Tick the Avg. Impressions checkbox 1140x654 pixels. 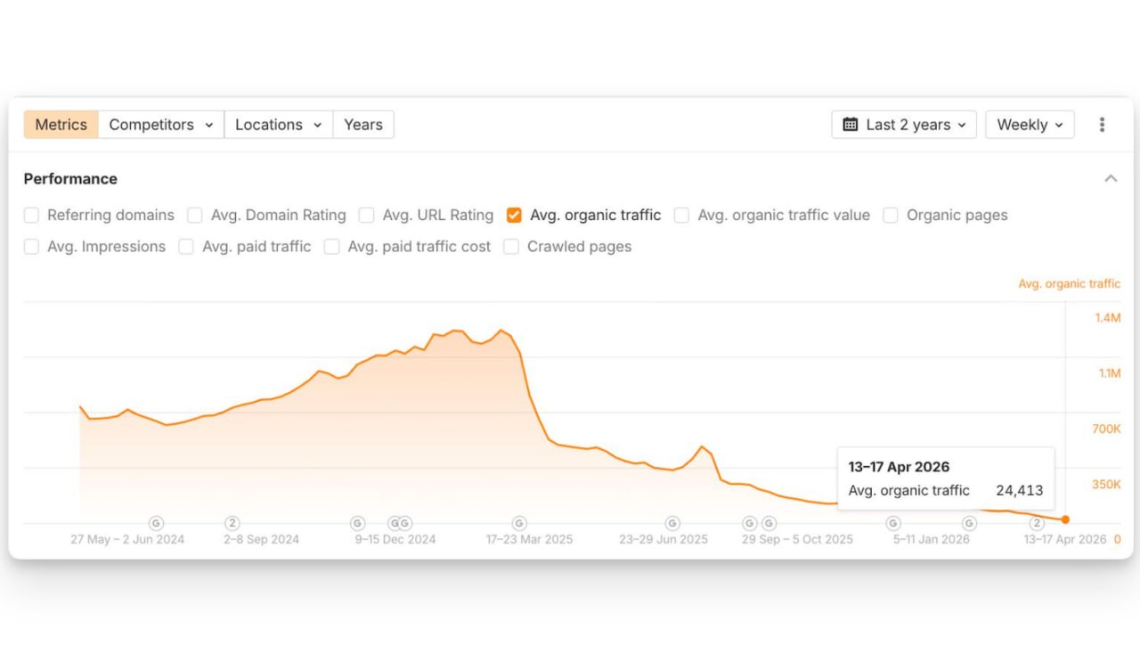(x=31, y=247)
